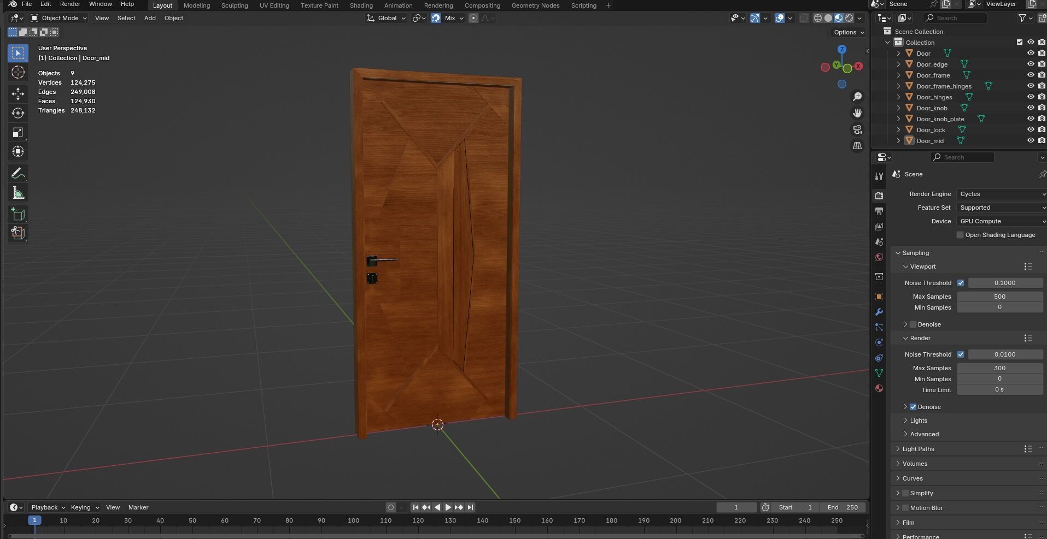Click the pan view hand icon
The height and width of the screenshot is (539, 1047).
point(857,113)
